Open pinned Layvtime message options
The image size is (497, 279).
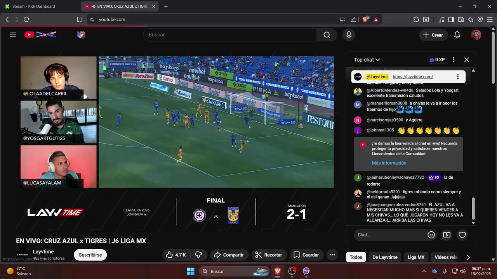(458, 77)
